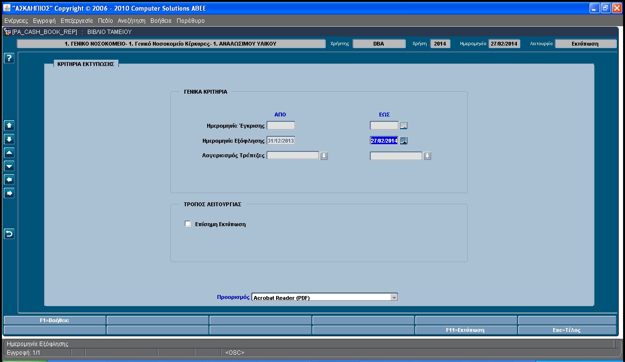Open the Αναζήτηση menu
The width and height of the screenshot is (625, 362).
[x=132, y=21]
